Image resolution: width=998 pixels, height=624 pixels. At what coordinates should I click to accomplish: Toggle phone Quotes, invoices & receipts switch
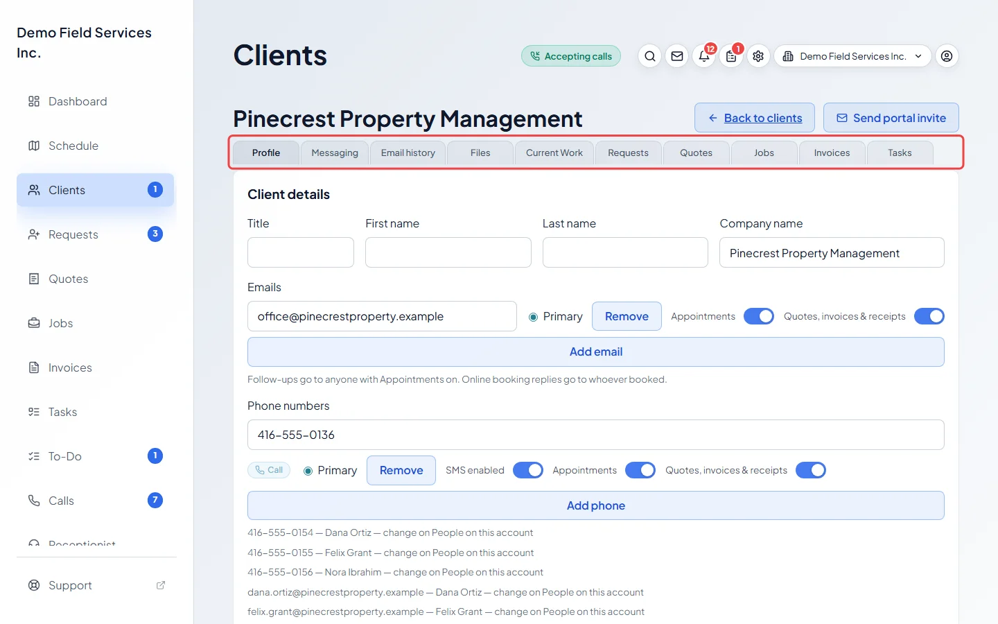(811, 470)
